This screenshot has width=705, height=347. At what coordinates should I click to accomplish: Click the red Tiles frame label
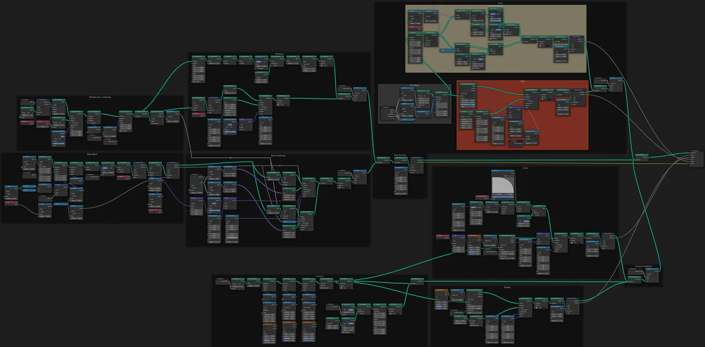(522, 81)
